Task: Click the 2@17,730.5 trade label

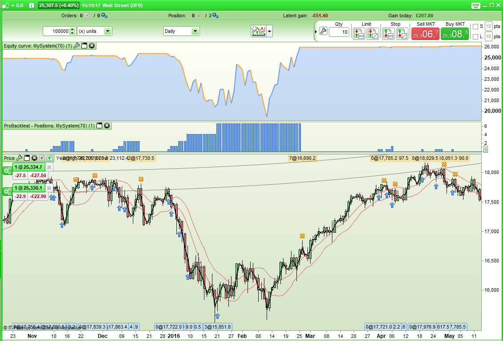Action: [x=141, y=158]
